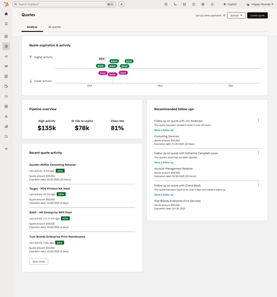277x297 pixels.
Task: Open the Reporting bar chart icon
Action: (6, 127)
